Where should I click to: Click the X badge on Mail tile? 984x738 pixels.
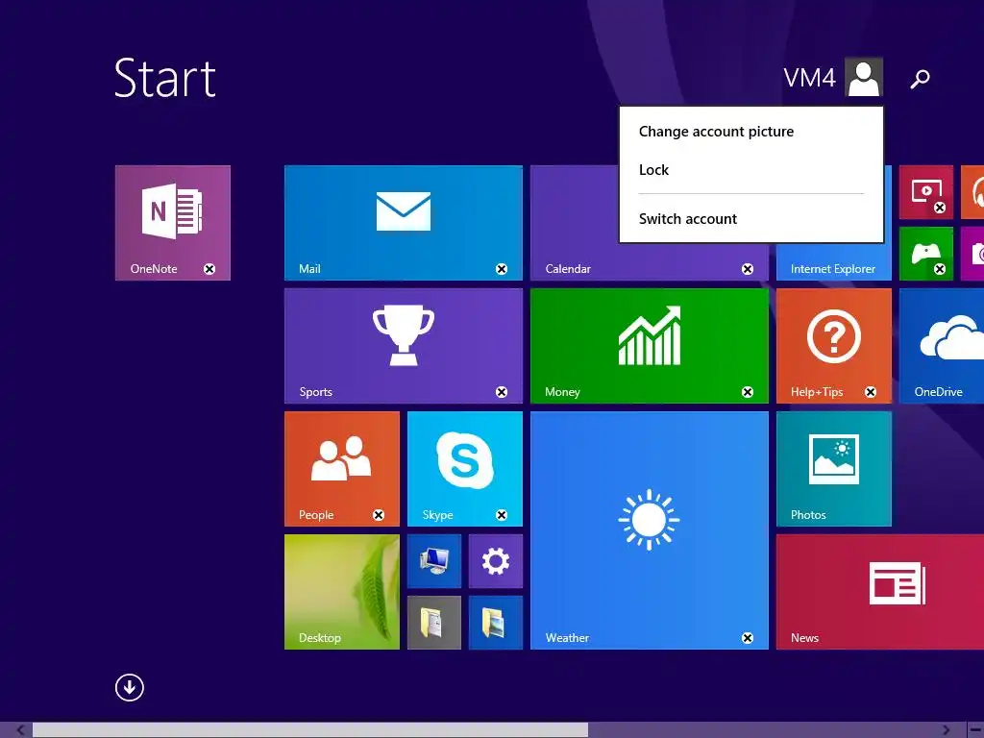click(x=502, y=269)
